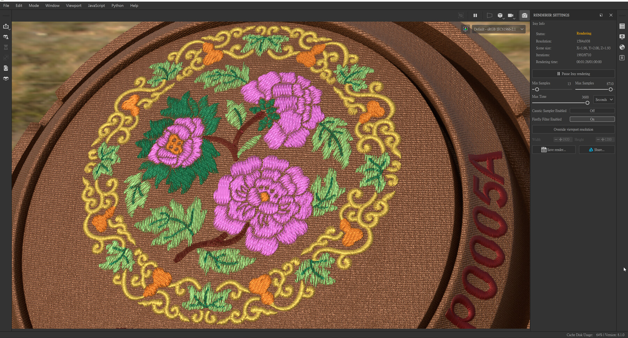Toggle Override viewport resolution
The image size is (628, 338).
pos(573,129)
